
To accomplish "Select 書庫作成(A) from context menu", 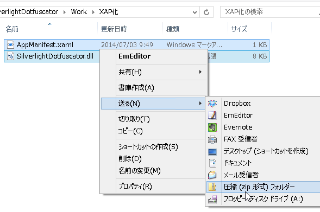I will 154,88.
